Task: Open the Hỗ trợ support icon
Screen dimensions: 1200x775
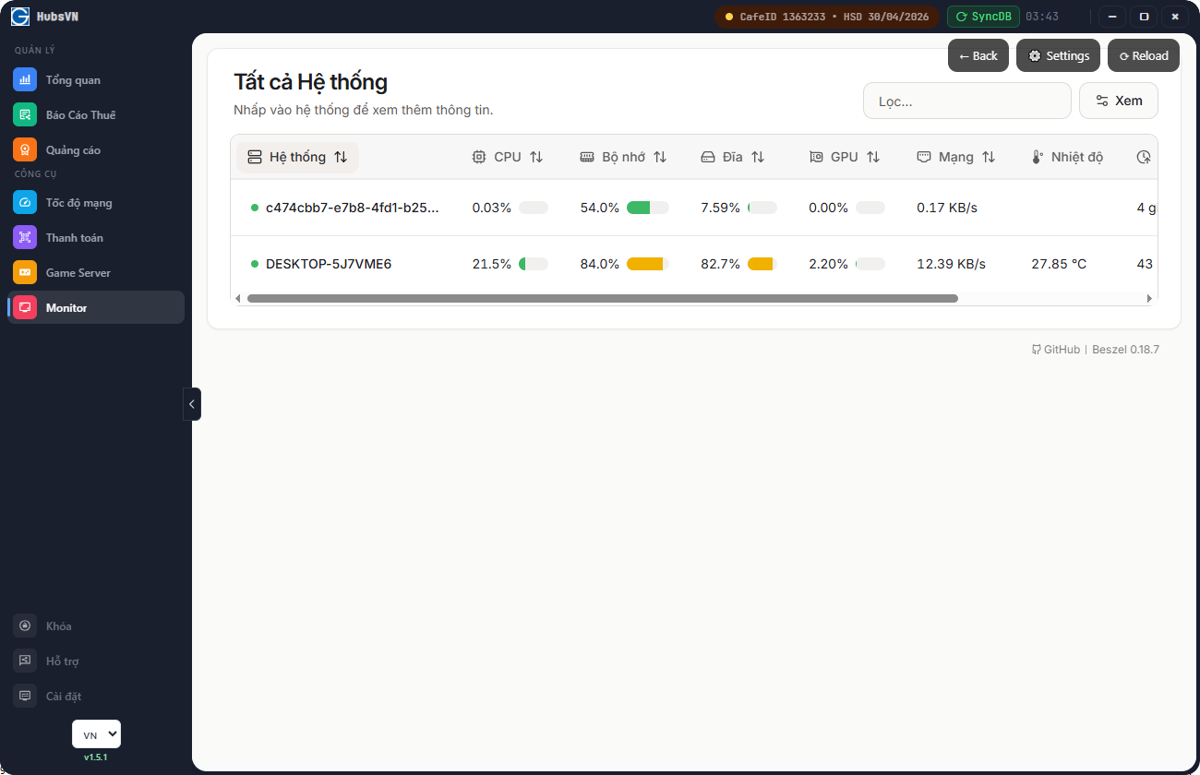Action: [x=25, y=662]
